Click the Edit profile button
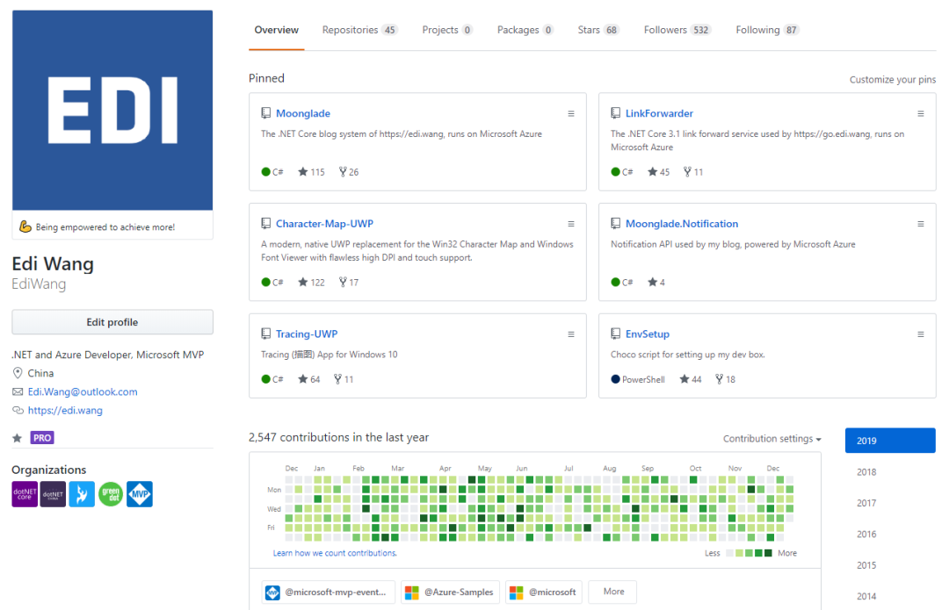The image size is (949, 610). [x=112, y=322]
